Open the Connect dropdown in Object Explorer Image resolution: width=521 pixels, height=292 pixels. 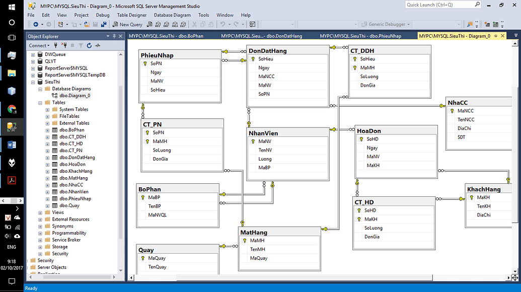[39, 45]
